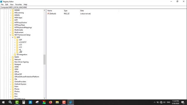Expand the v2.0.50727 key chevron
Viewport: 187px width, 105px height.
pyautogui.click(x=15, y=42)
